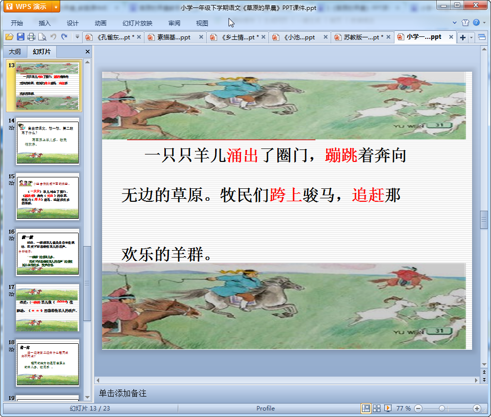Switch to the 幻灯片 thumbnails panel tab
The image size is (491, 417).
(42, 52)
